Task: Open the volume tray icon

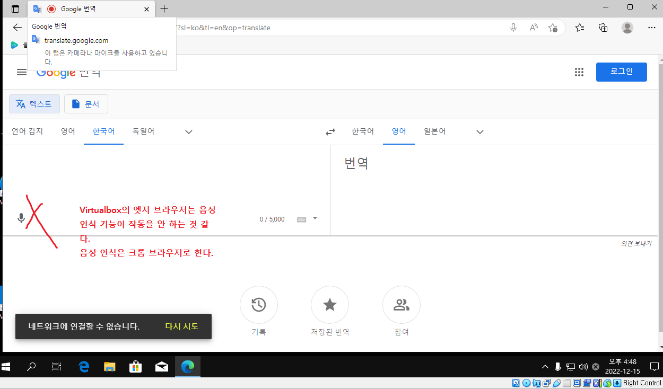Action: [x=583, y=366]
